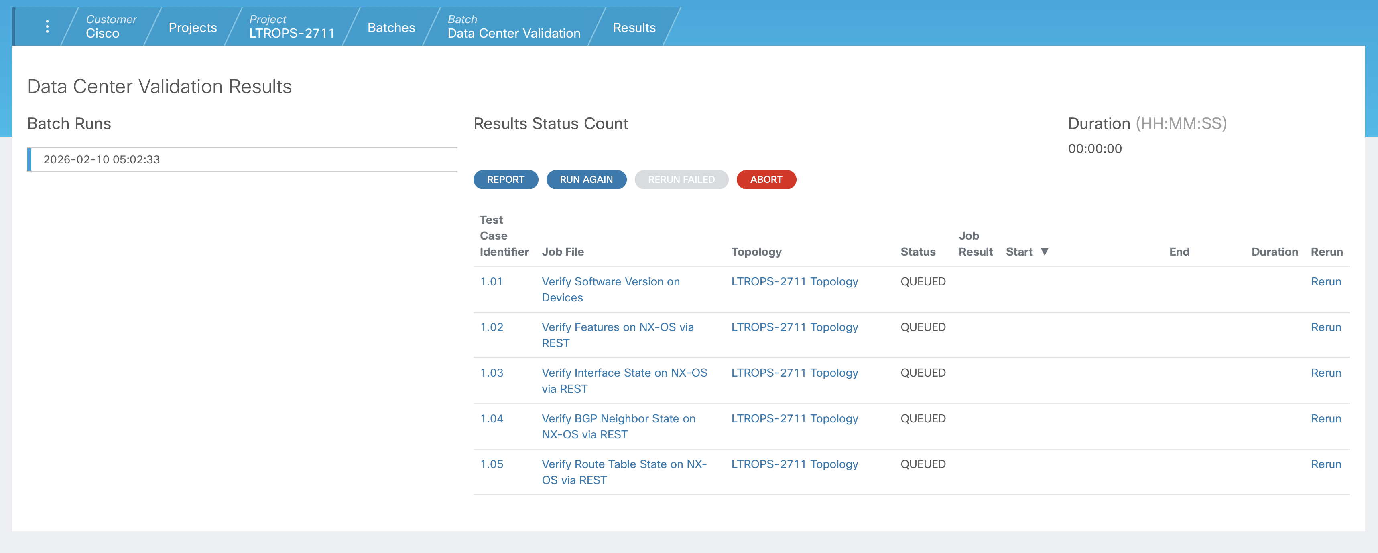Select the Results breadcrumb
Image resolution: width=1378 pixels, height=553 pixels.
pyautogui.click(x=633, y=28)
